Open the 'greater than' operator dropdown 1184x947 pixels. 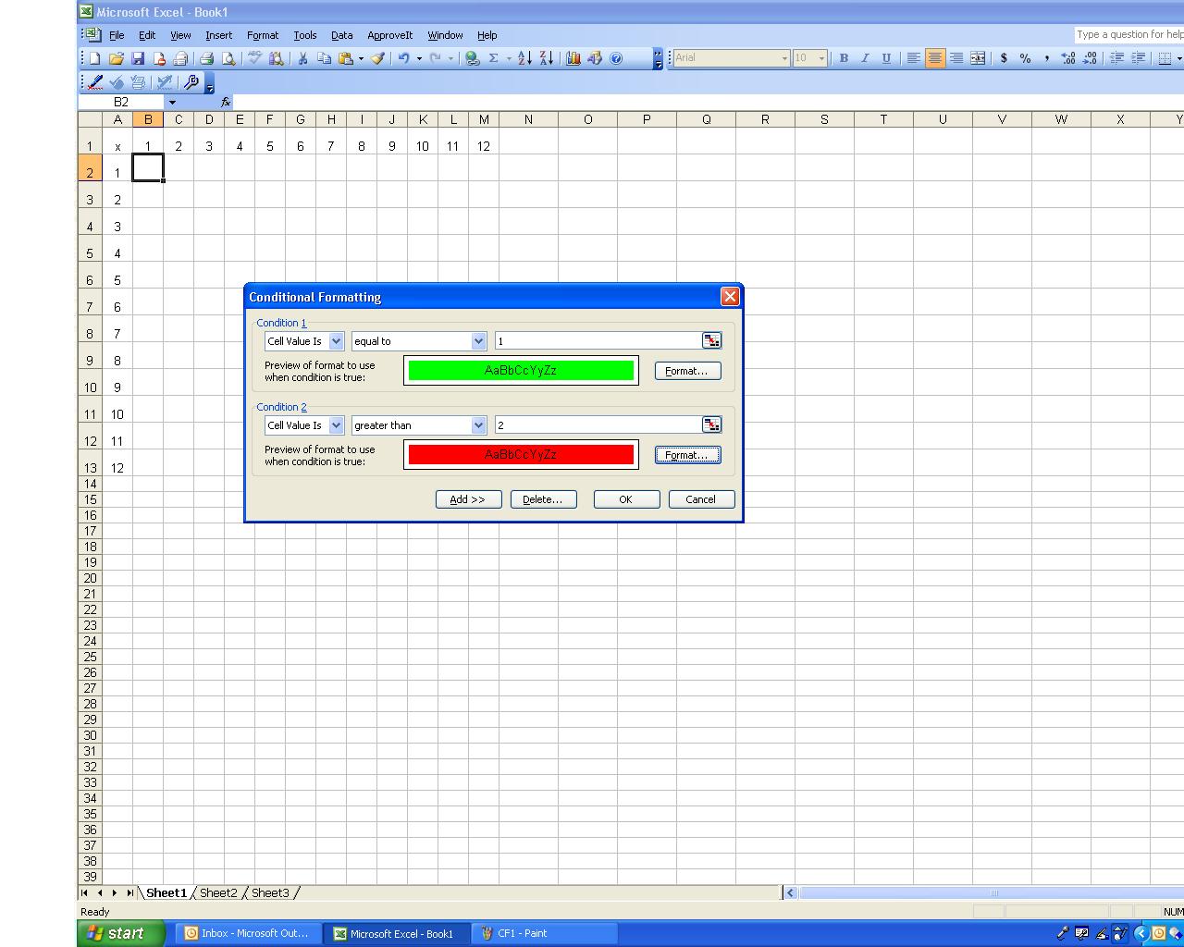pyautogui.click(x=479, y=425)
